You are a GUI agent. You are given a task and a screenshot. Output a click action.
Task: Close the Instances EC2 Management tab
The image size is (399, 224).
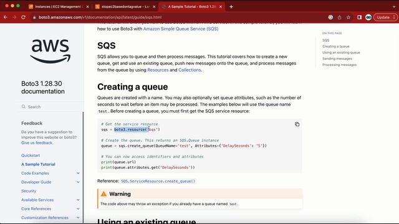click(x=87, y=7)
